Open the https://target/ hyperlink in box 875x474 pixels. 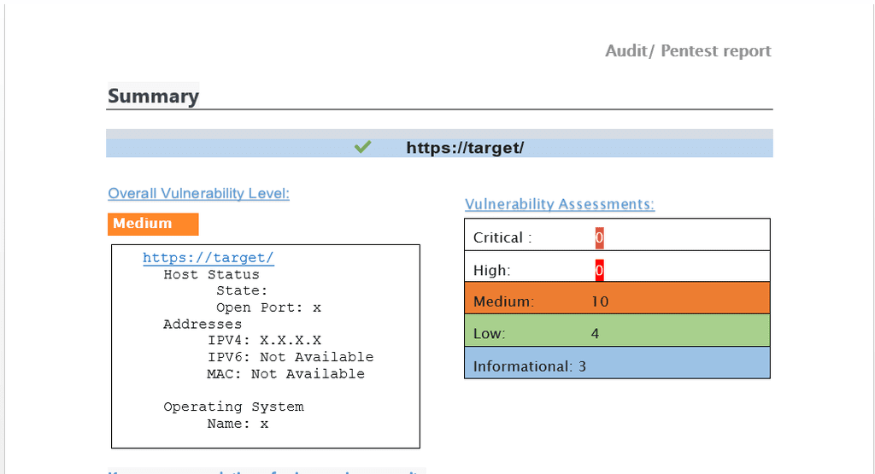point(208,258)
